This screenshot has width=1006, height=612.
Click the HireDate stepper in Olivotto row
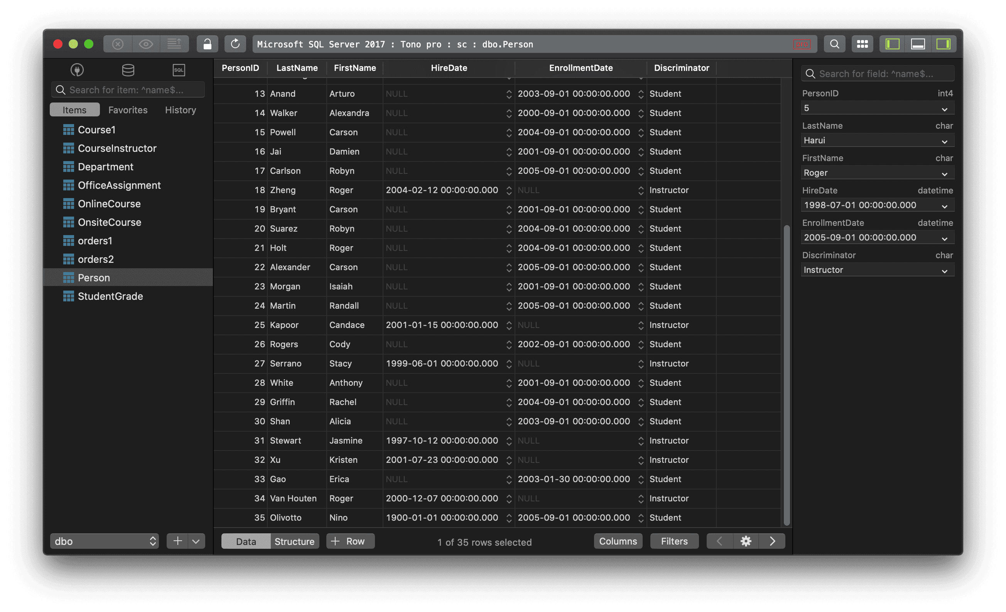[509, 518]
